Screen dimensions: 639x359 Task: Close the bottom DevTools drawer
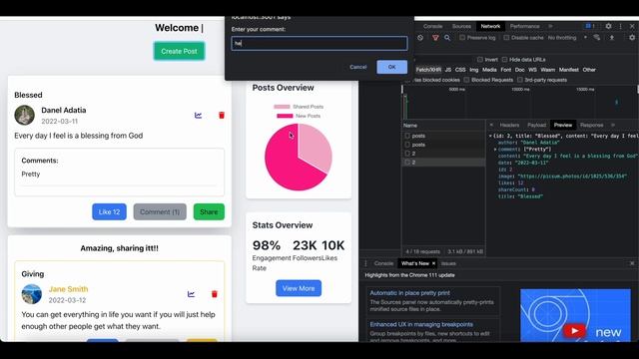point(632,263)
